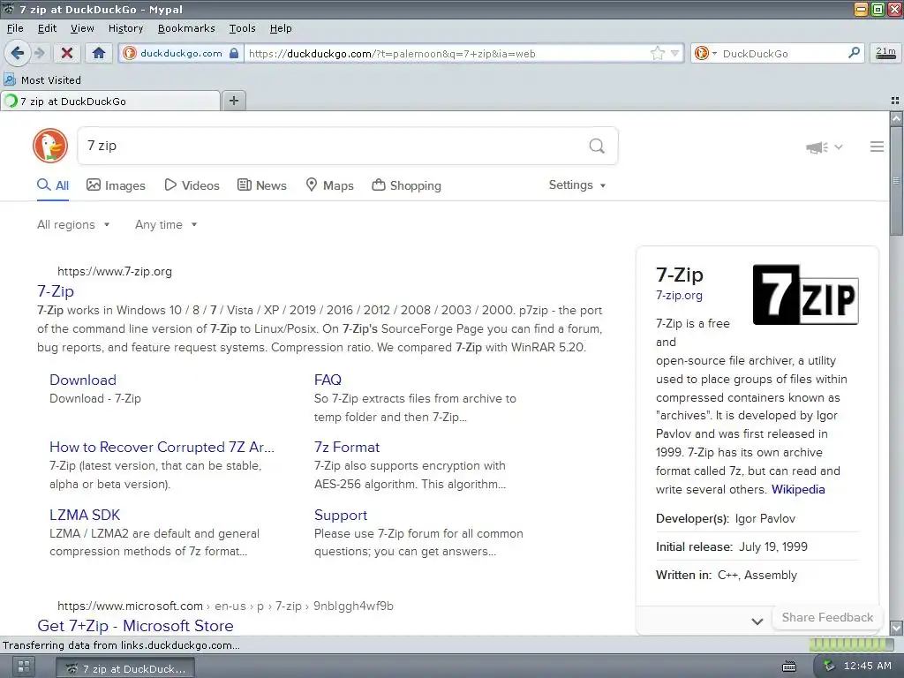Select the '7 zip at DuckDuckGo' browser tab
The width and height of the screenshot is (904, 678).
pyautogui.click(x=110, y=101)
